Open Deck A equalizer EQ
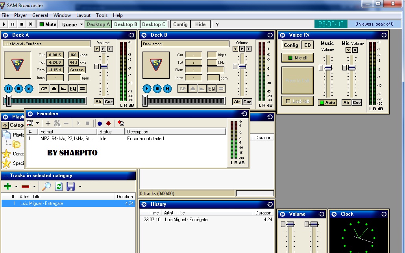 click(x=73, y=89)
